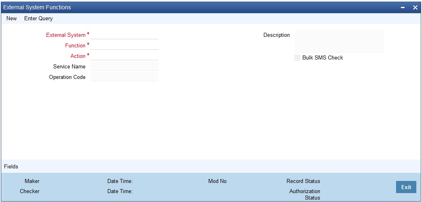Select the Service Name field
Image resolution: width=422 pixels, height=202 pixels.
124,66
